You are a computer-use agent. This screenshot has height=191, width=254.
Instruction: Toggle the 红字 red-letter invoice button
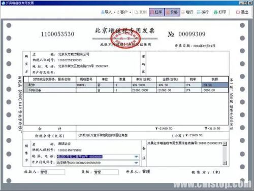(x=156, y=12)
